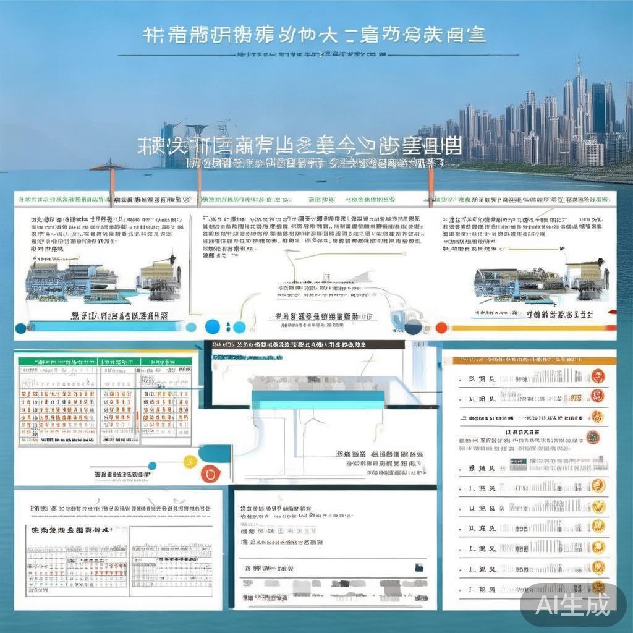Click the red-orange circle beside the yellow bar
The image size is (633, 633).
(441, 328)
